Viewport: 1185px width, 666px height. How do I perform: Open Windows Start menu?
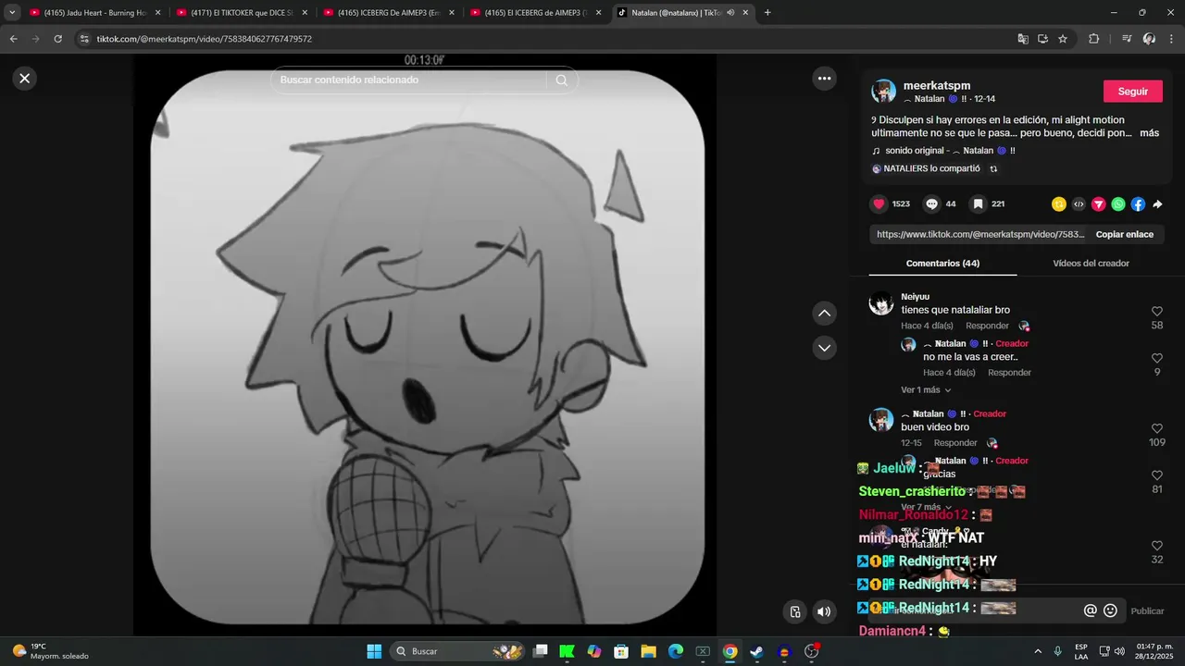tap(374, 651)
